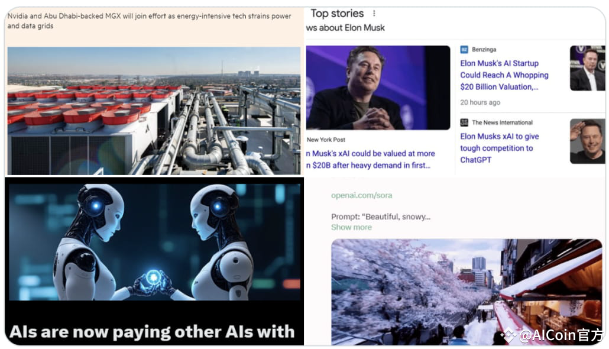Open New York Post xAI valued headline

tap(371, 159)
